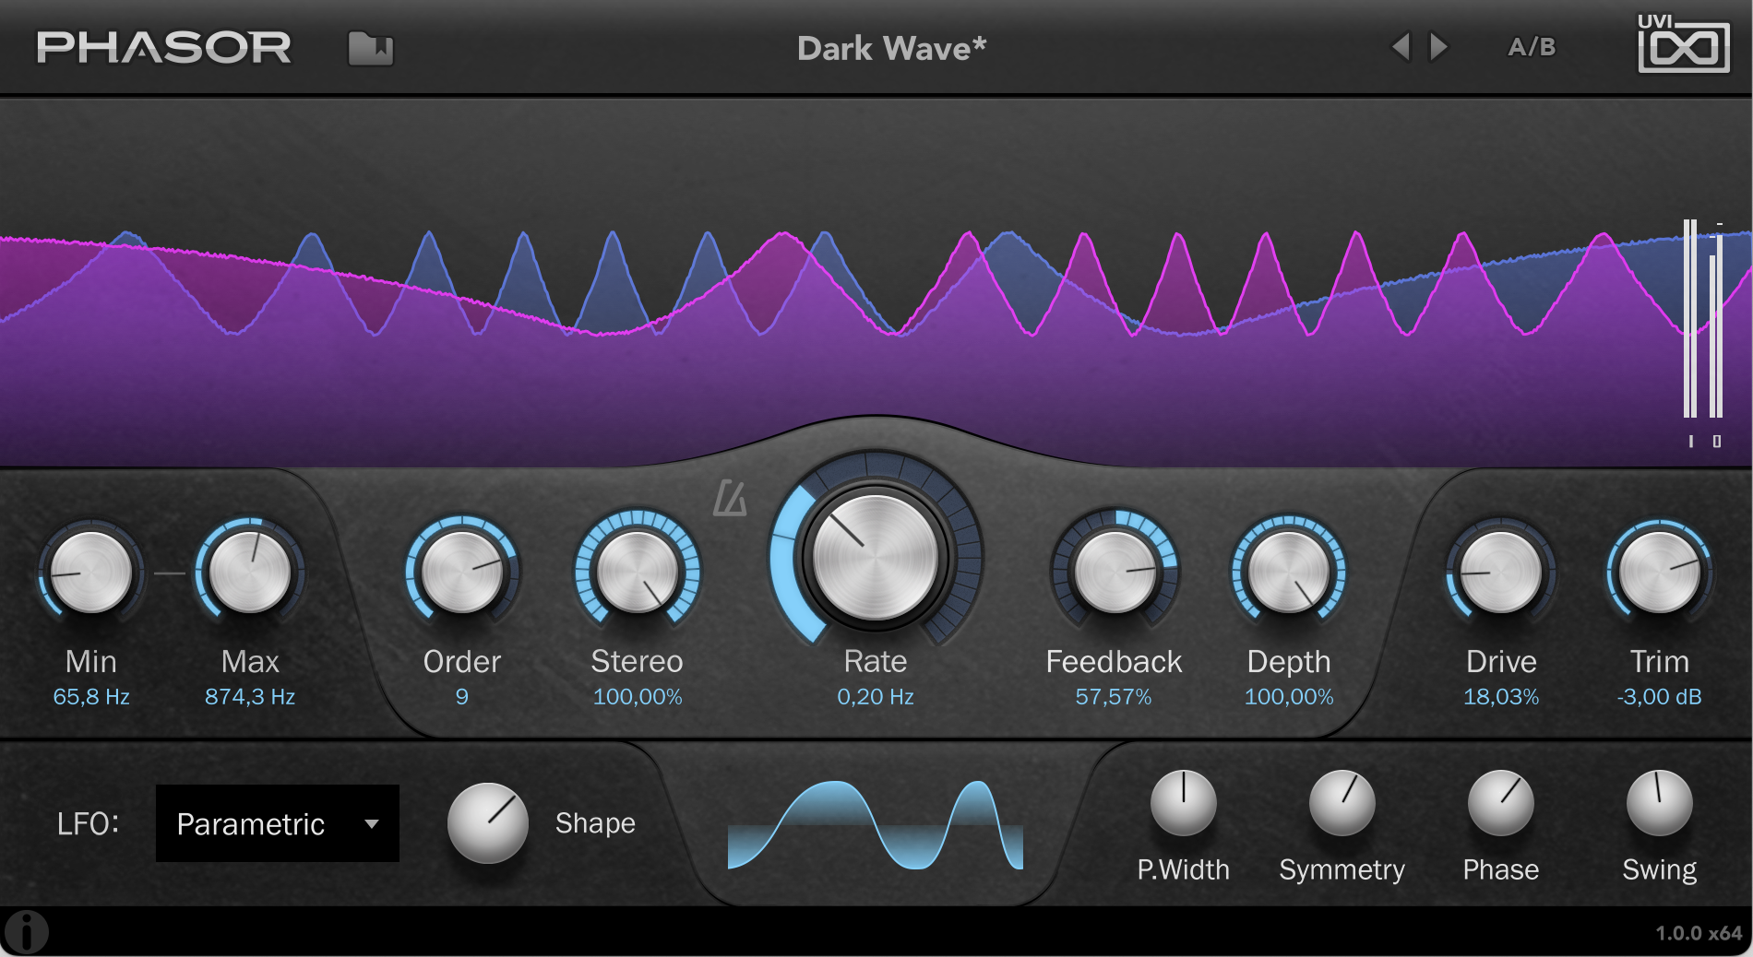Click the Order value field showing 9
This screenshot has width=1753, height=957.
click(x=461, y=697)
